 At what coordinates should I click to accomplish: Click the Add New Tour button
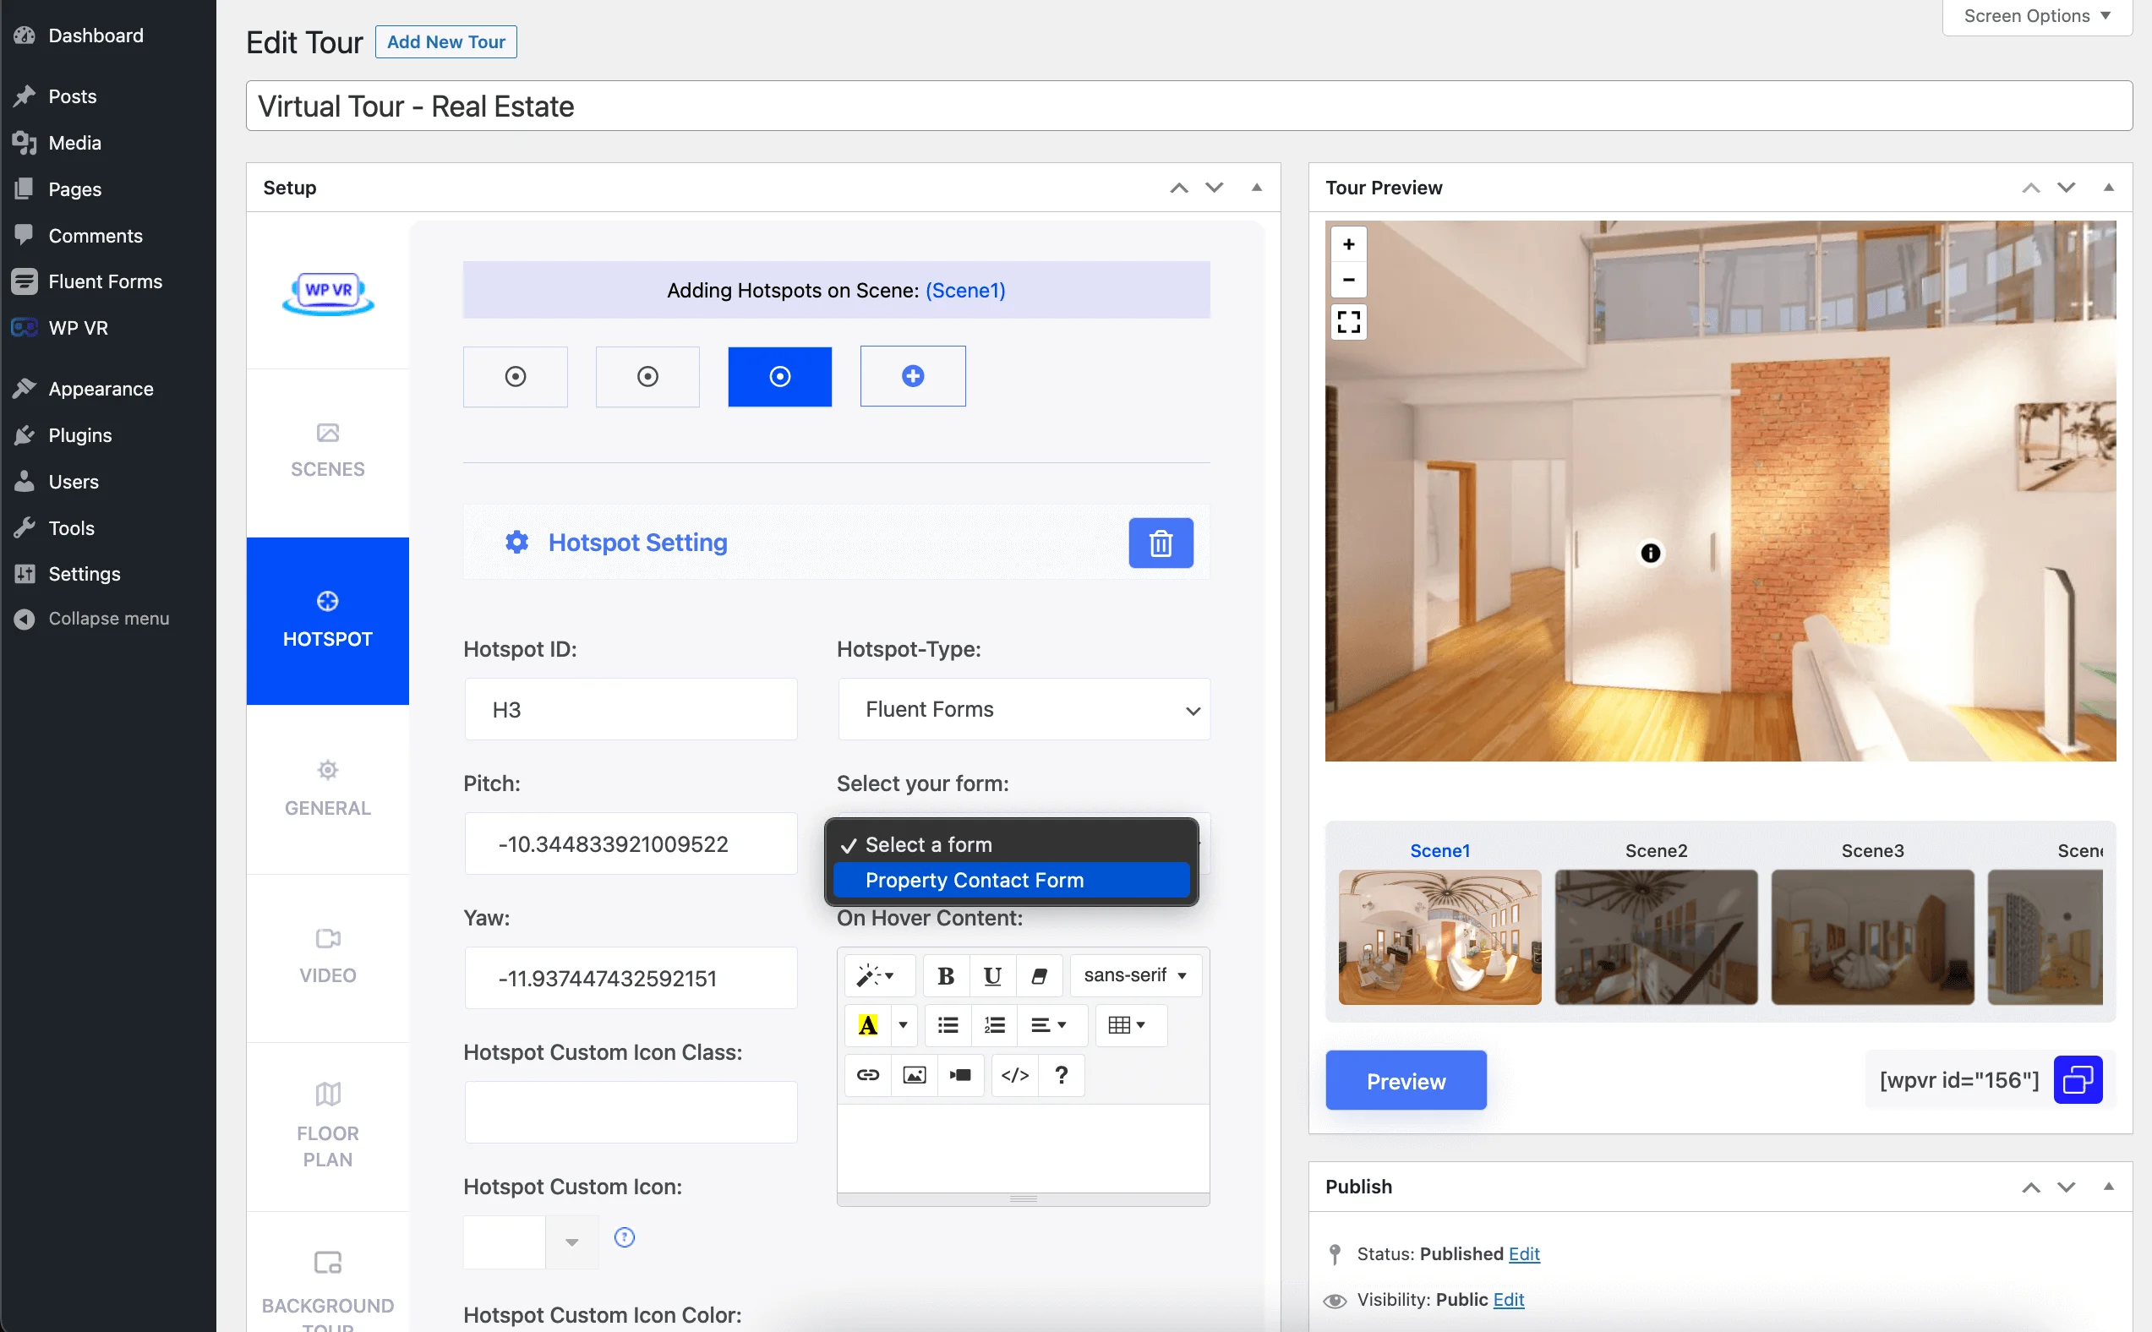[445, 41]
